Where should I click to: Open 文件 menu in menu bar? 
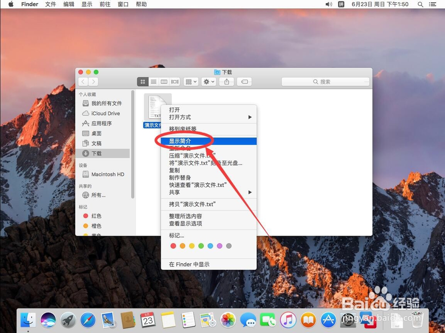pyautogui.click(x=51, y=4)
